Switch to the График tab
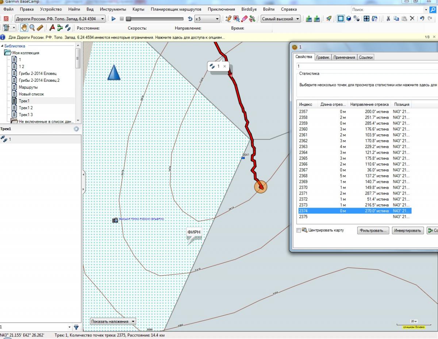The image size is (438, 339). (323, 57)
